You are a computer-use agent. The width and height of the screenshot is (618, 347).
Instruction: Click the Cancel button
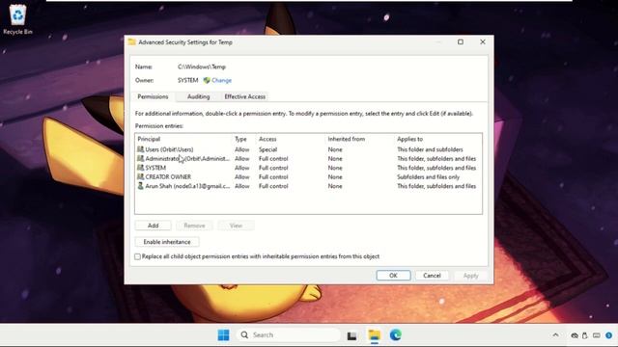point(432,276)
